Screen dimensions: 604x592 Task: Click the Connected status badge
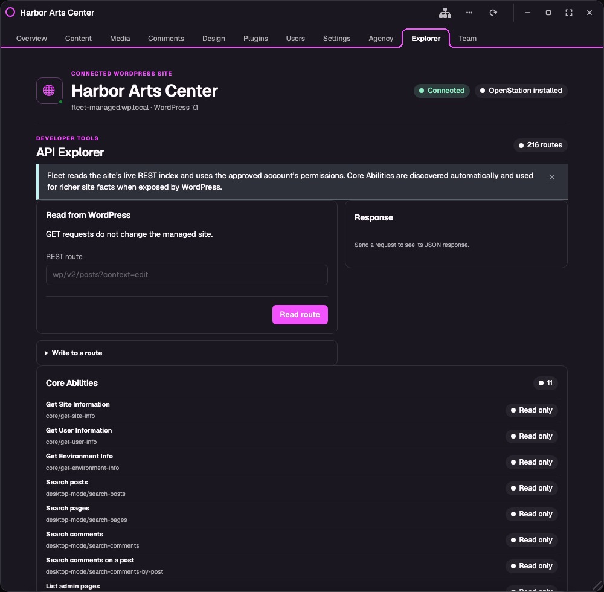click(442, 91)
